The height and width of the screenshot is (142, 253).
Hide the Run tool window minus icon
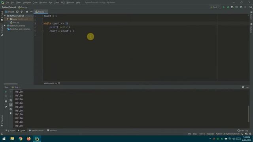coord(247,87)
